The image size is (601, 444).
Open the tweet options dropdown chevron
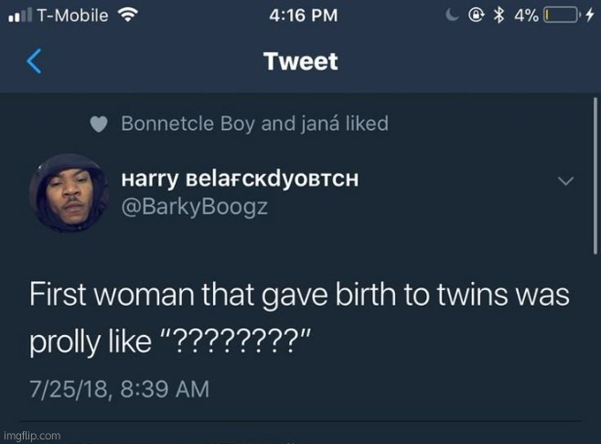pos(566,181)
